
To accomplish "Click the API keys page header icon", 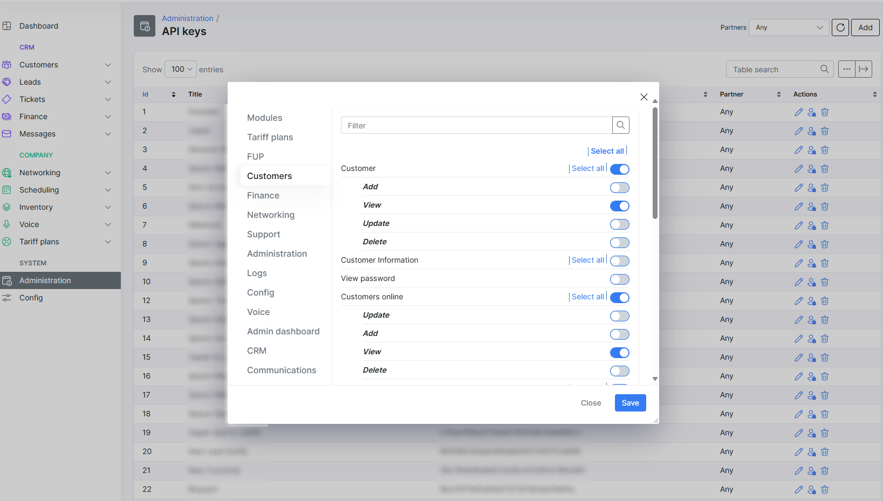I will click(x=145, y=26).
